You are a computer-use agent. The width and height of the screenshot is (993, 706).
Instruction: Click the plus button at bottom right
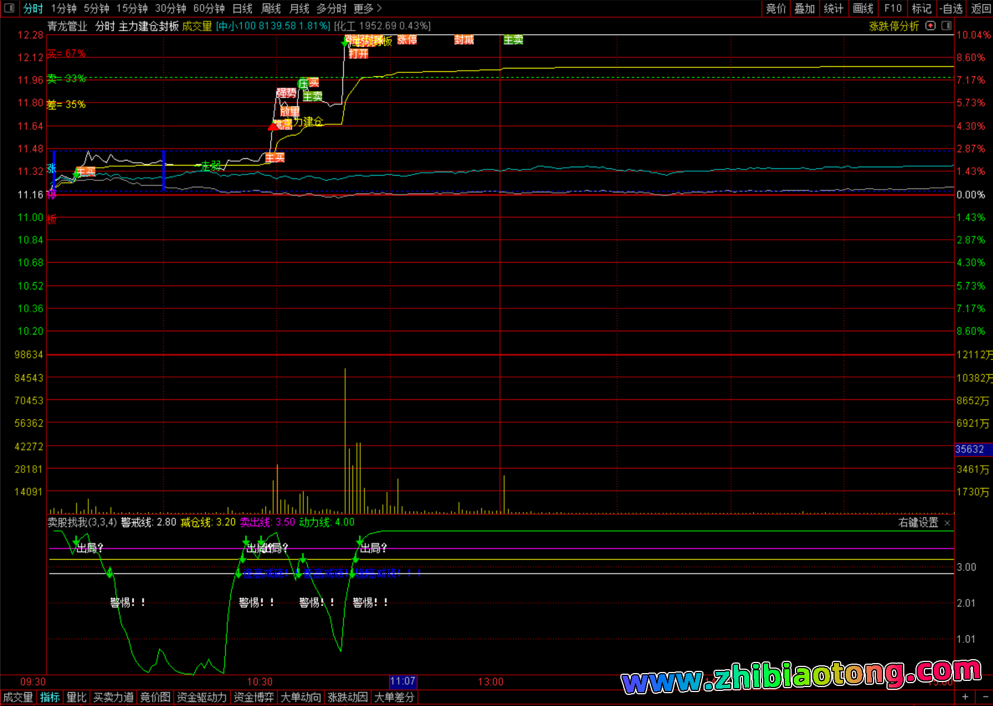click(x=965, y=697)
